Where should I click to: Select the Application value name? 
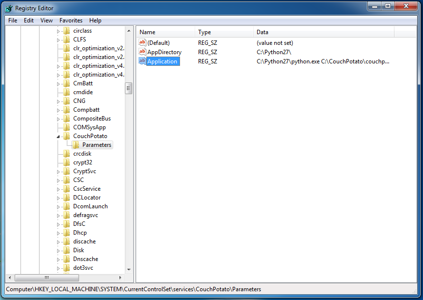[162, 61]
